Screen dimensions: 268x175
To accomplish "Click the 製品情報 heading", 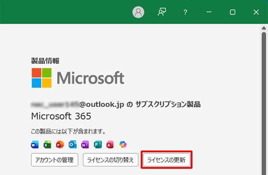I will click(x=45, y=61).
